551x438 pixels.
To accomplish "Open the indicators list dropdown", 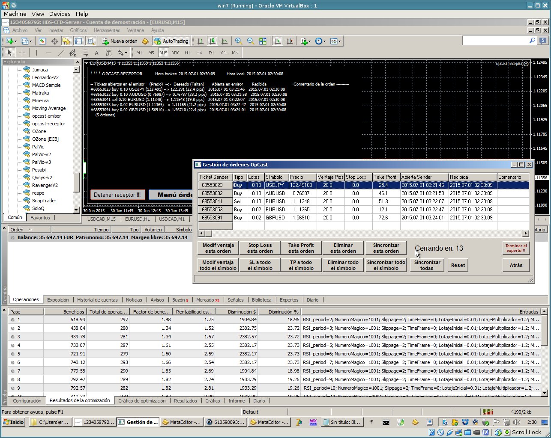I will click(305, 41).
